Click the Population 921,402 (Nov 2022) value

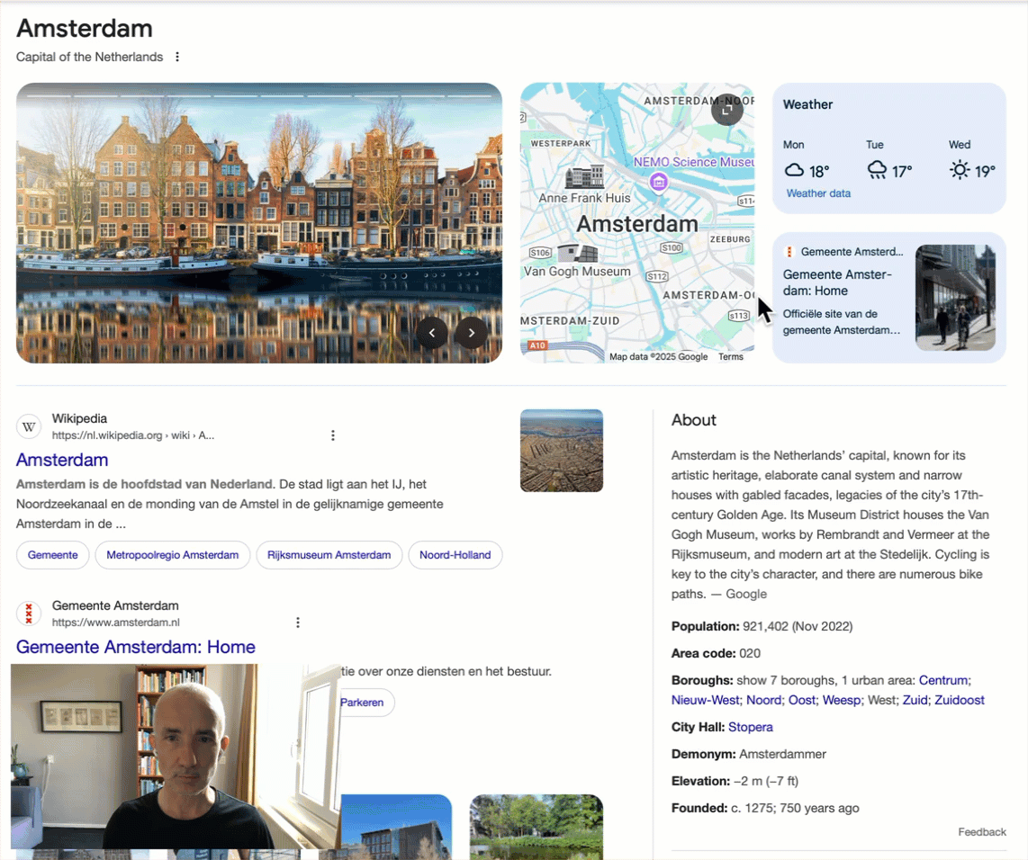(798, 626)
